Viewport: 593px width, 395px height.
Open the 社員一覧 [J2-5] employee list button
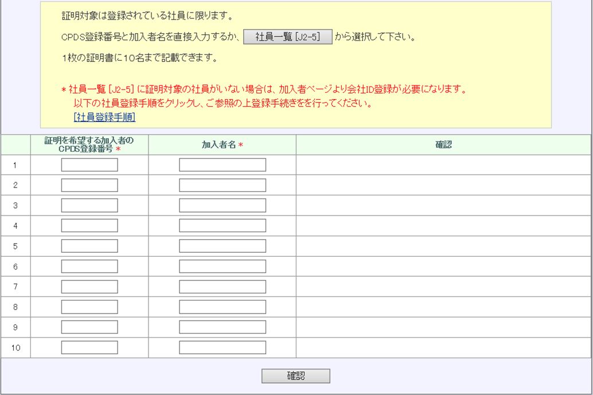click(288, 37)
